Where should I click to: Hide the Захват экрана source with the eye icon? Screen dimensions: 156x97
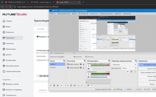pos(81,64)
